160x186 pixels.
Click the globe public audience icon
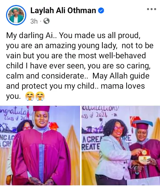coord(46,21)
